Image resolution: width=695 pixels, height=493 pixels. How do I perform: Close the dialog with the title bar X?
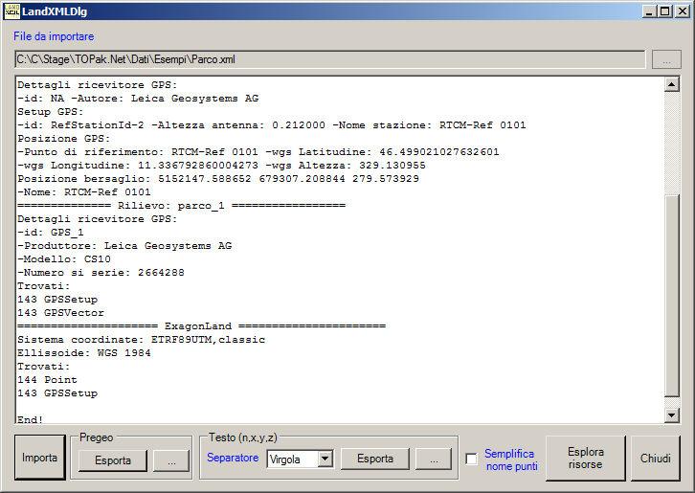point(682,11)
